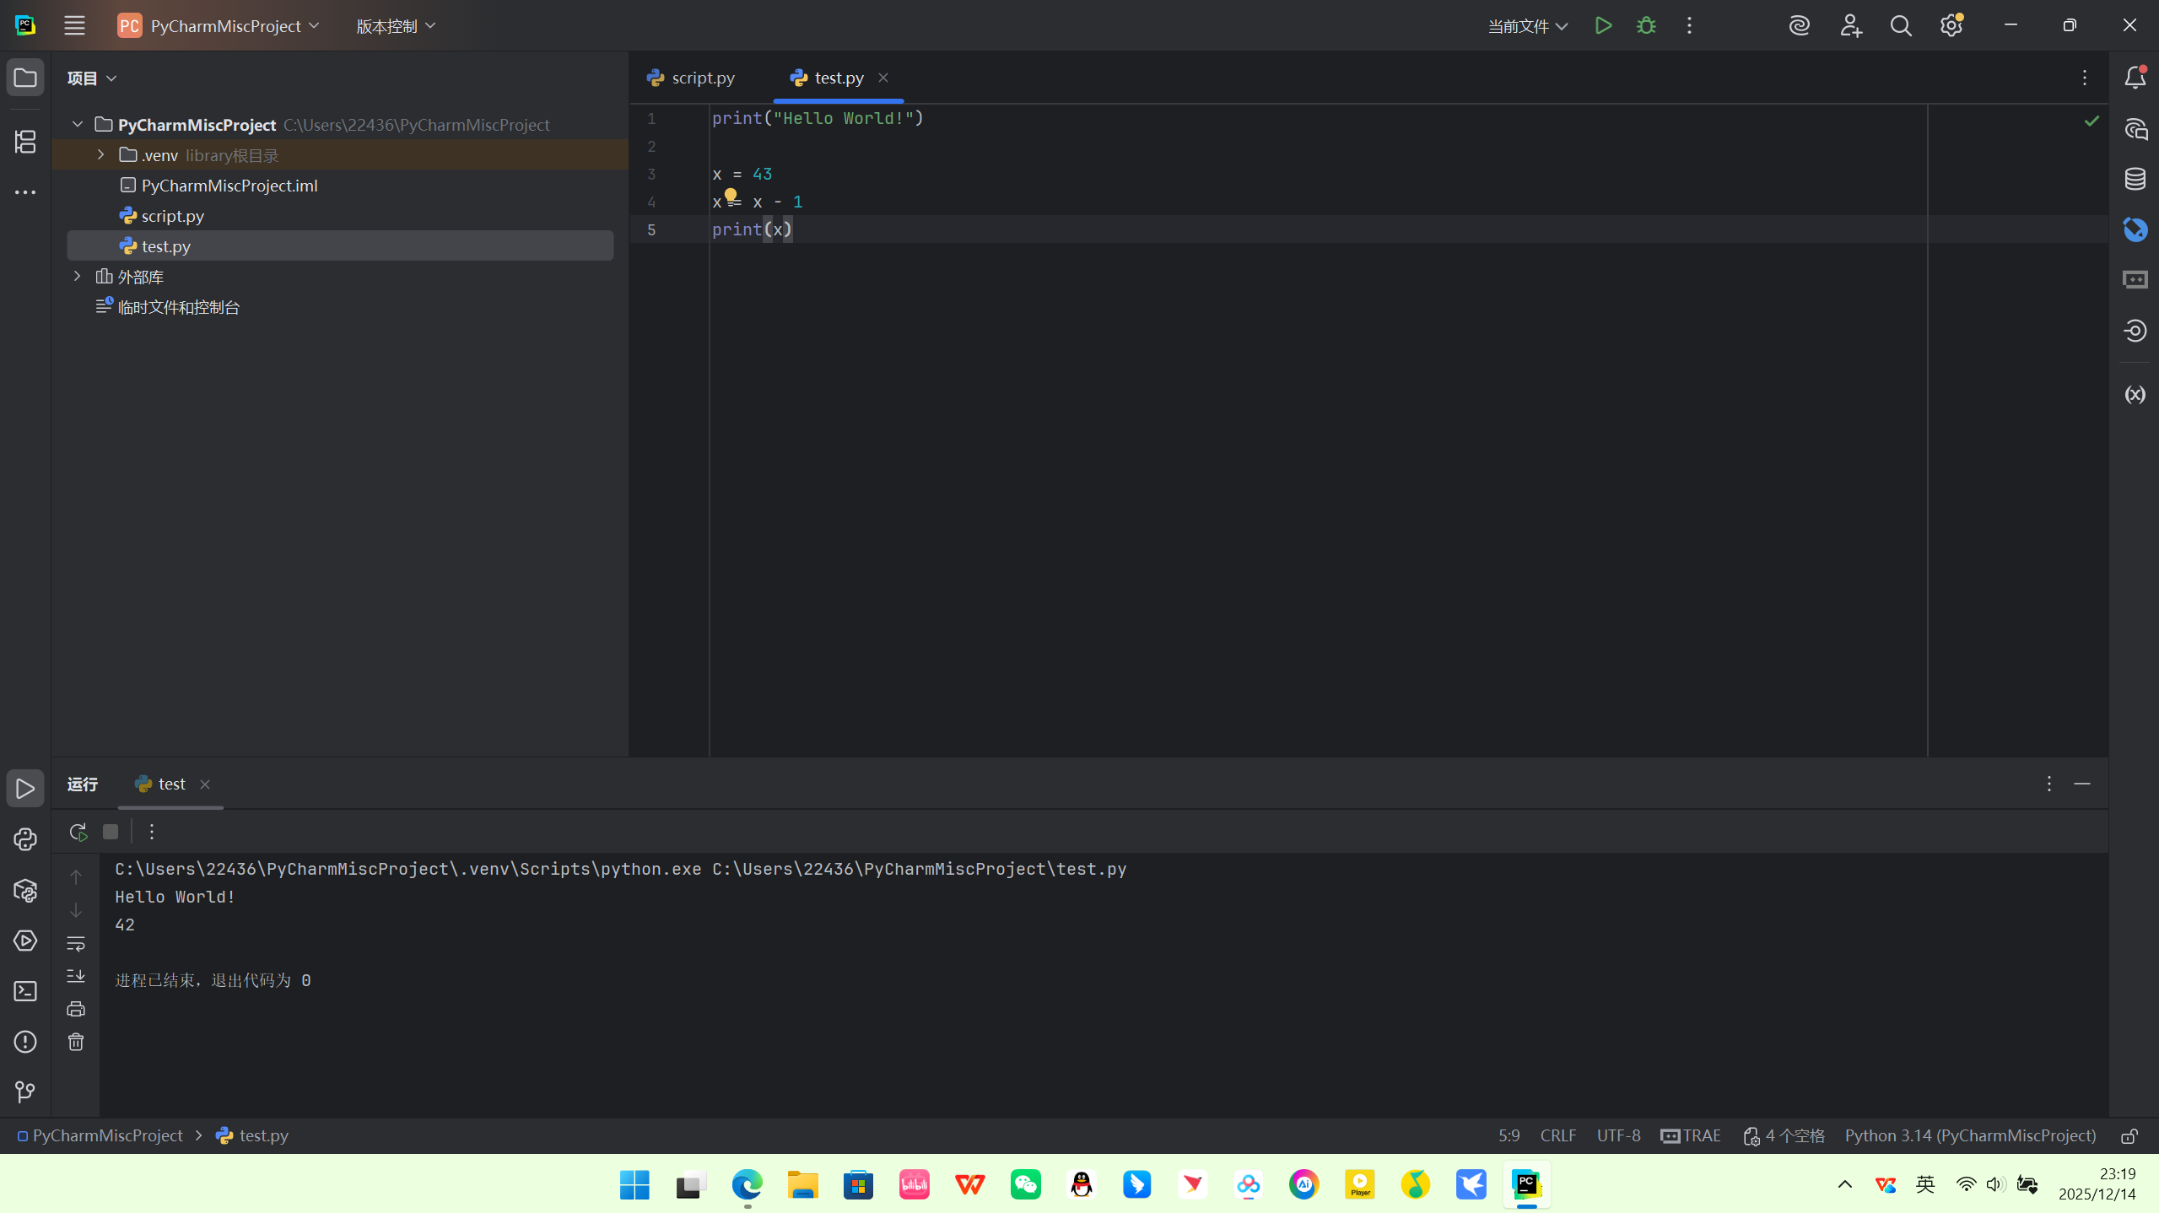This screenshot has height=1213, width=2159.
Task: Open the 当前文件 run configuration dropdown
Action: coord(1527,26)
